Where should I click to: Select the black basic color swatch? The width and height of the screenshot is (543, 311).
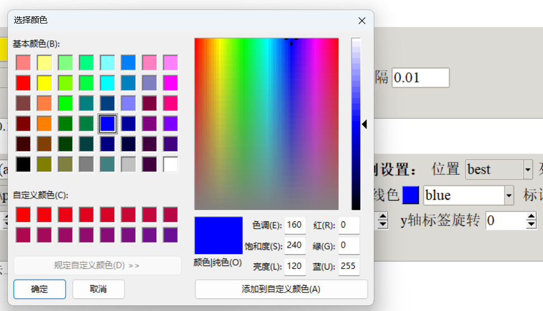[24, 164]
